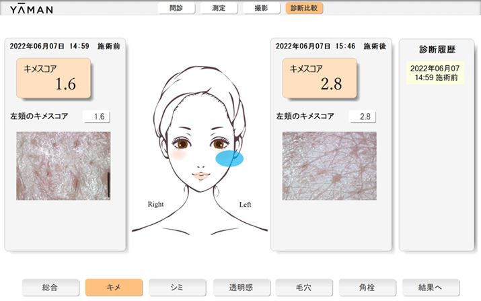The height and width of the screenshot is (301, 481).
Task: Click the YA-MAN logo
Action: 32,9
